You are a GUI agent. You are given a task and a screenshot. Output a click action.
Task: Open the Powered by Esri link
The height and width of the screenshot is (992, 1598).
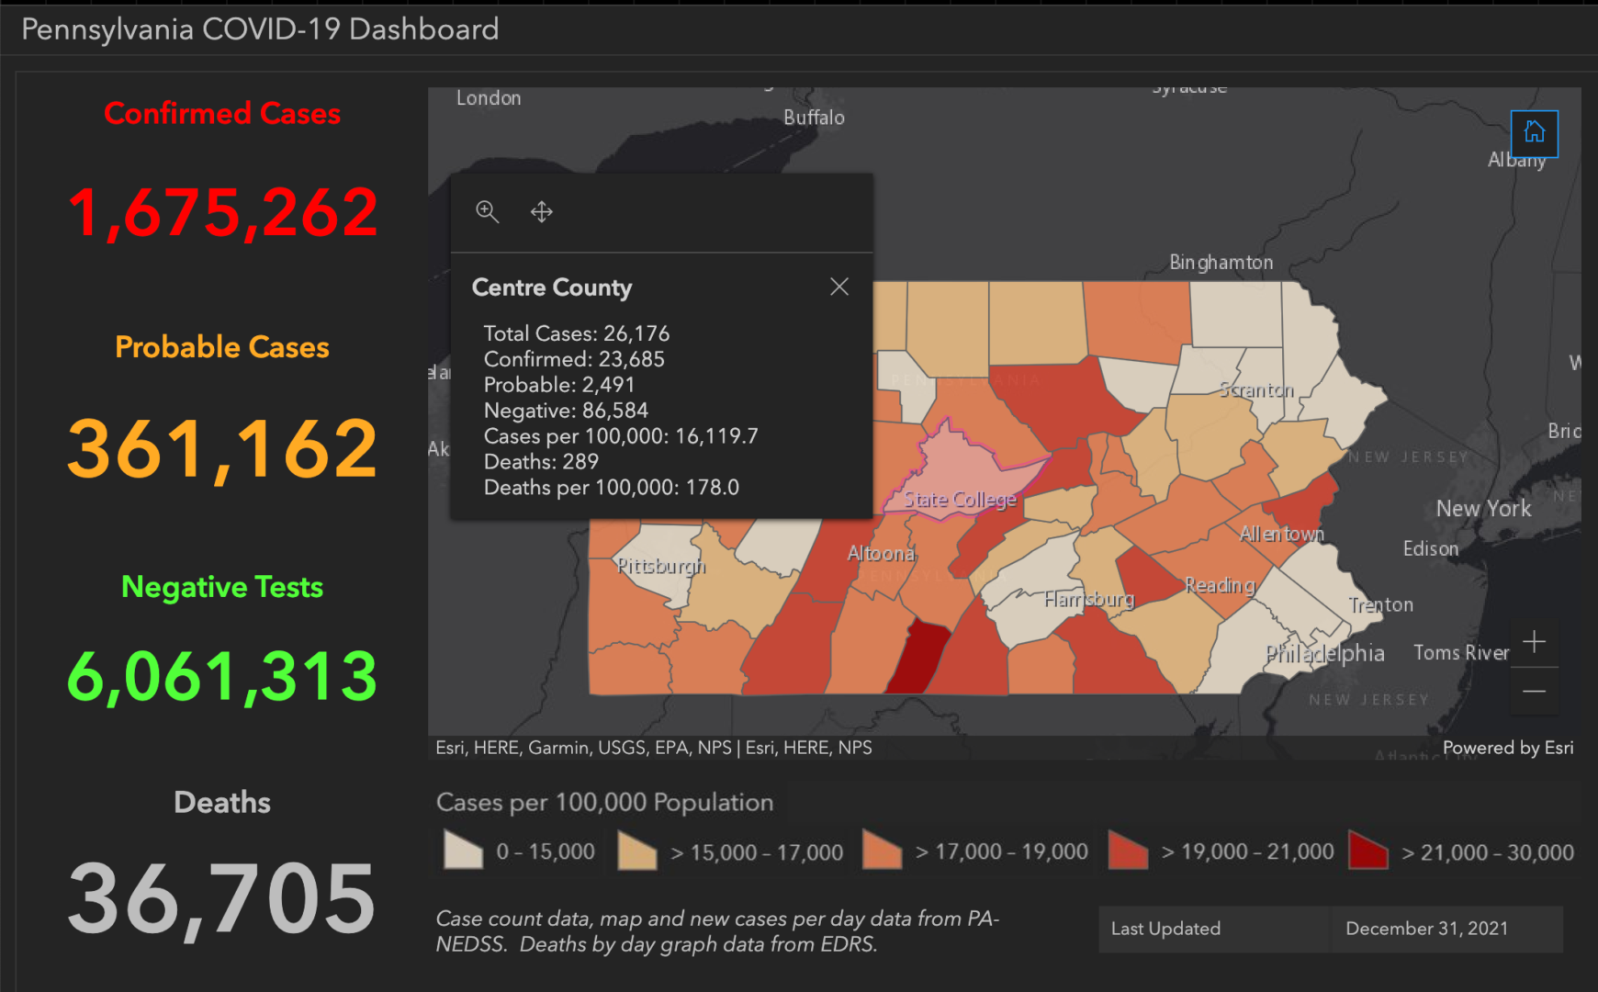1507,748
